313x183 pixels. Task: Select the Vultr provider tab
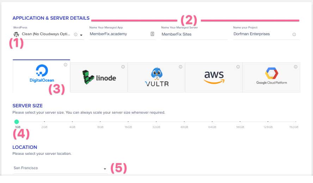[156, 78]
